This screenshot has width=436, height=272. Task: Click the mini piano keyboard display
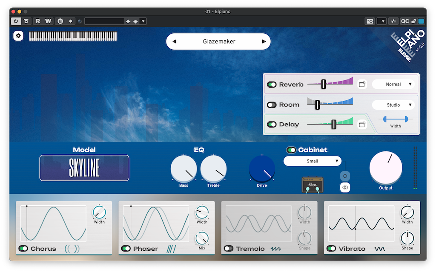pyautogui.click(x=73, y=36)
